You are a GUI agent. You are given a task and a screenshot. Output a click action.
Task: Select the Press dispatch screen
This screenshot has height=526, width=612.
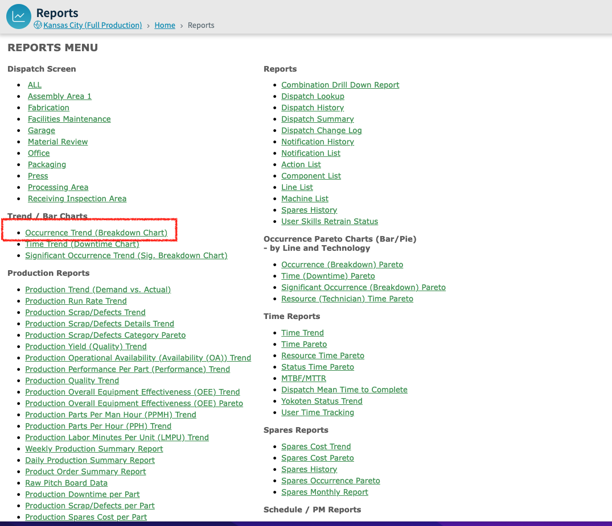(x=38, y=176)
